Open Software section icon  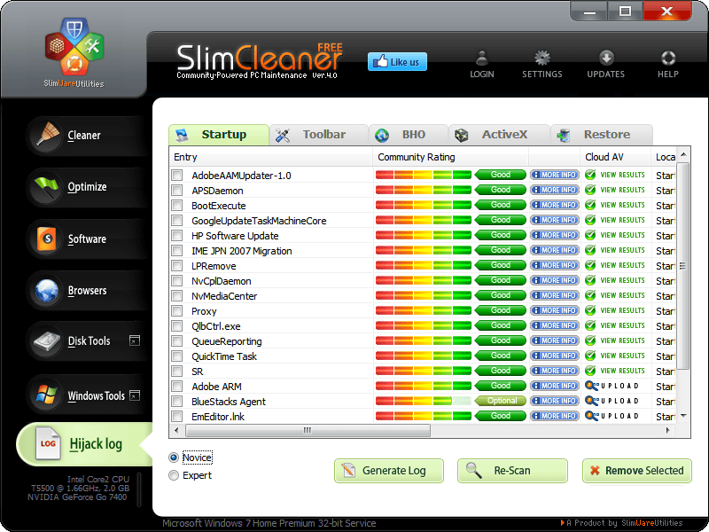pos(48,239)
